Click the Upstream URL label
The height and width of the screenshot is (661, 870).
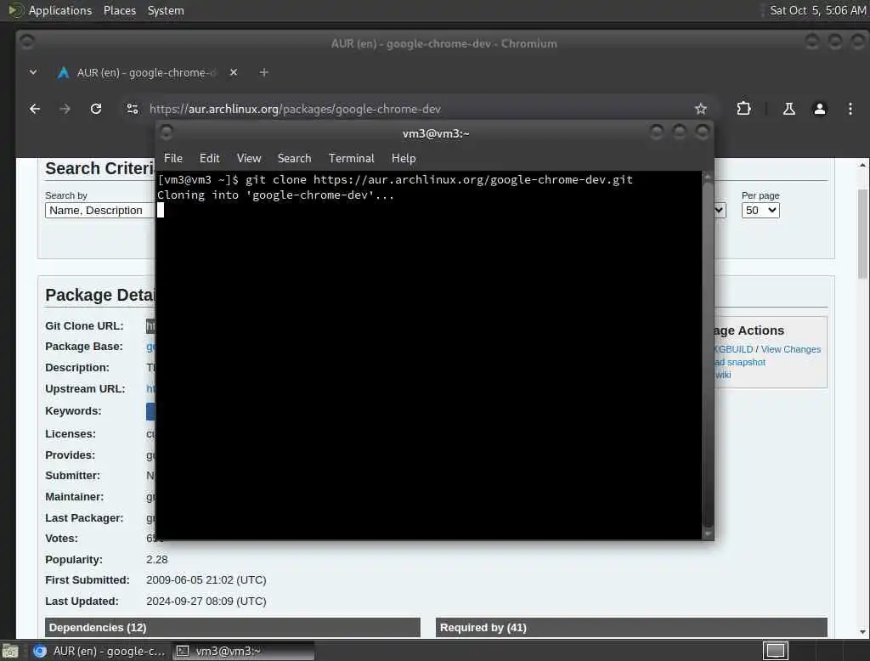pos(85,388)
